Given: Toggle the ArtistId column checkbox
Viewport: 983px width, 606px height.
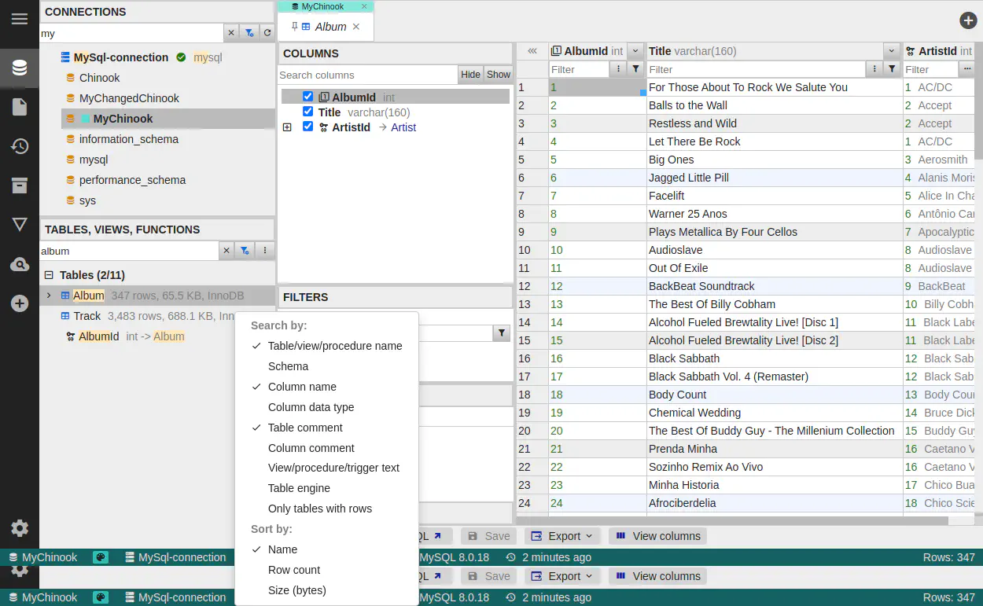Looking at the screenshot, I should click(307, 127).
